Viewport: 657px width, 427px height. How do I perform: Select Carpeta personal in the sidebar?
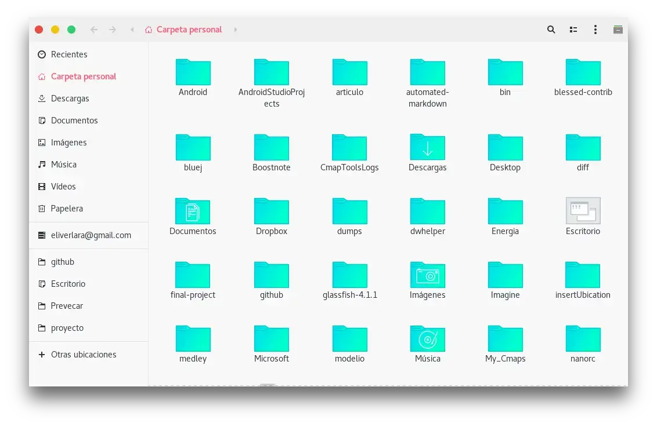84,76
